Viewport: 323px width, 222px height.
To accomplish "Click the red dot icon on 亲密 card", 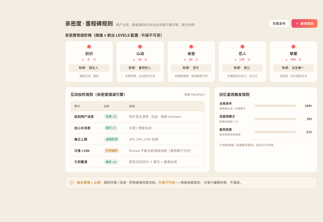I will pyautogui.click(x=191, y=47).
